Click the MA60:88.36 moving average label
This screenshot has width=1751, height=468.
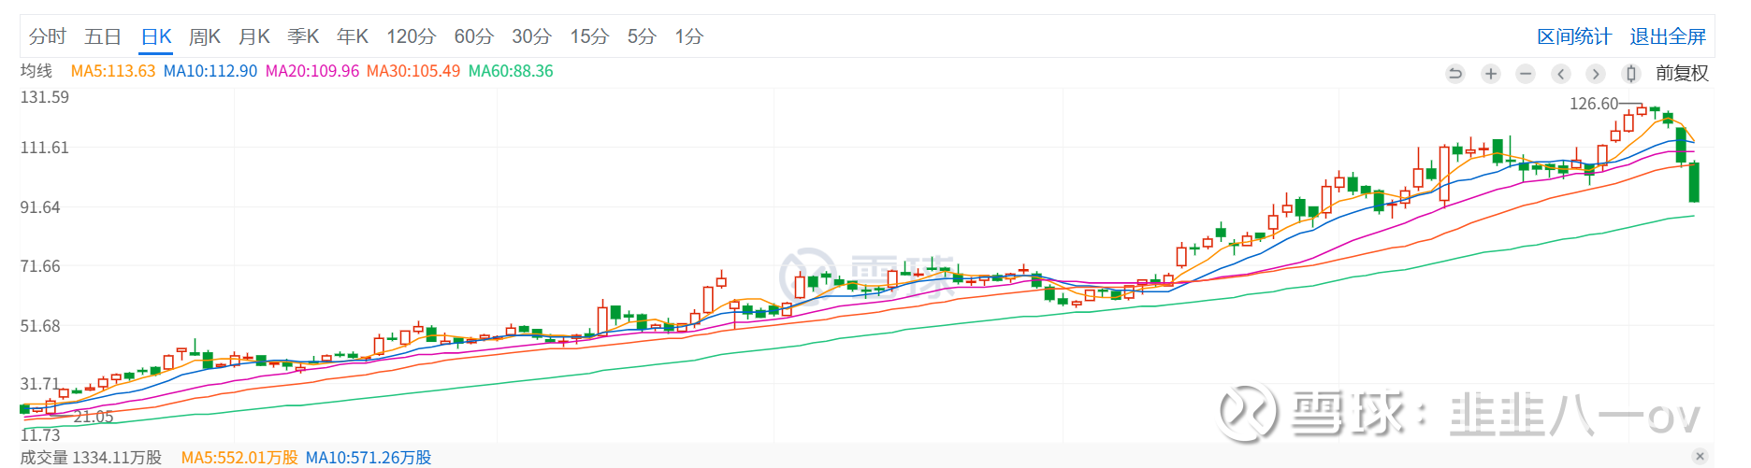[x=511, y=71]
